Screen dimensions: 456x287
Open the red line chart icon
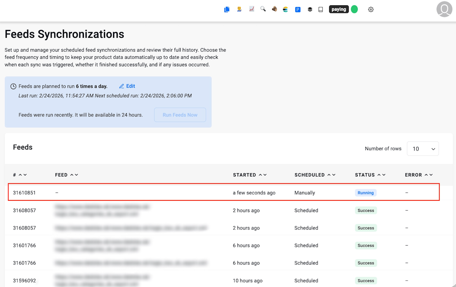[x=252, y=9]
